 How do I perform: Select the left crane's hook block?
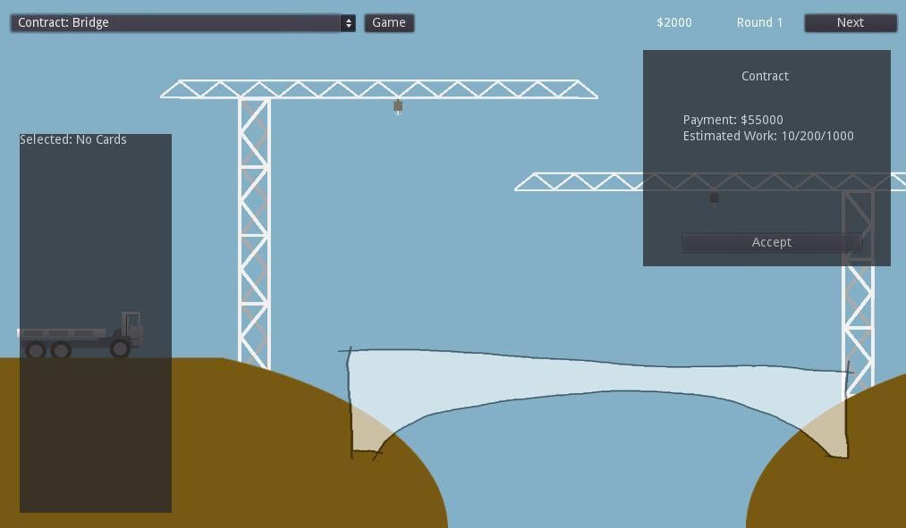click(397, 106)
